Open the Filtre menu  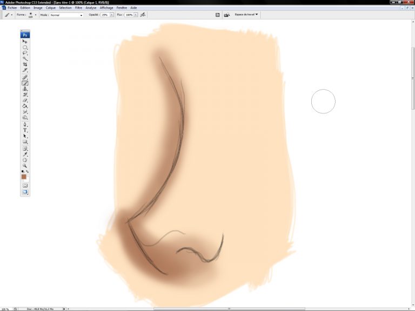coord(79,8)
